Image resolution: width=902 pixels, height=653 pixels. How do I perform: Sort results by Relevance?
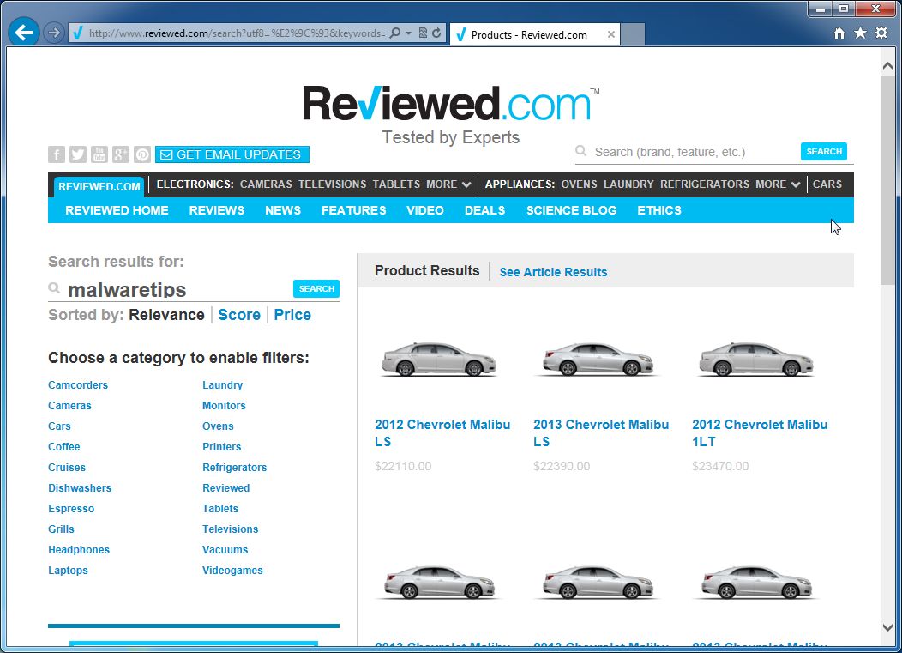pos(167,314)
